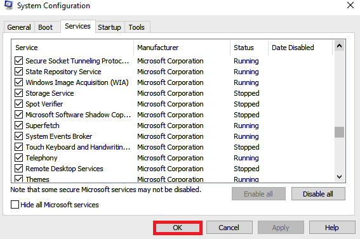Viewport: 360px width, 239px height.
Task: Uncheck the Telephony service checkbox
Action: (x=18, y=158)
